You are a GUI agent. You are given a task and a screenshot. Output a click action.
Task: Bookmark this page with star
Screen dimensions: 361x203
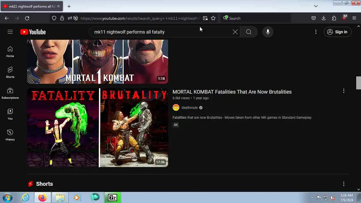click(x=213, y=18)
